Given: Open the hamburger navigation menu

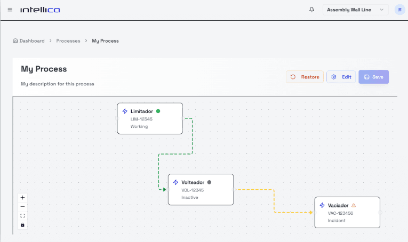Looking at the screenshot, I should coord(10,10).
